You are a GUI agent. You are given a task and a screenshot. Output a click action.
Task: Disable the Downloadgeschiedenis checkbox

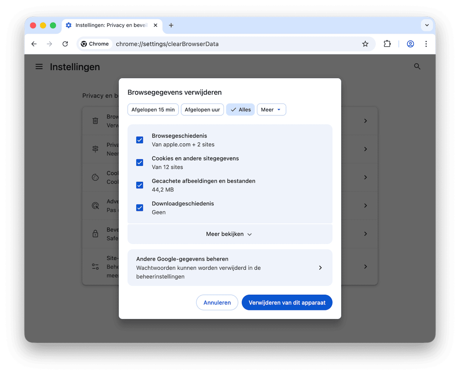pos(140,208)
